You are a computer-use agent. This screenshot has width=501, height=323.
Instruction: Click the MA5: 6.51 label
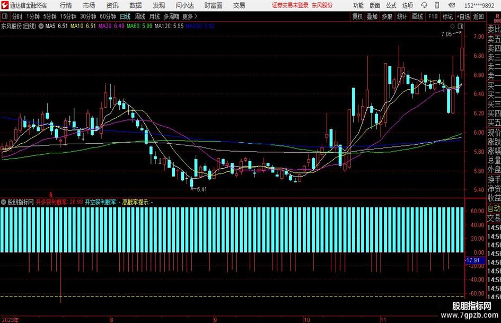tap(57, 26)
